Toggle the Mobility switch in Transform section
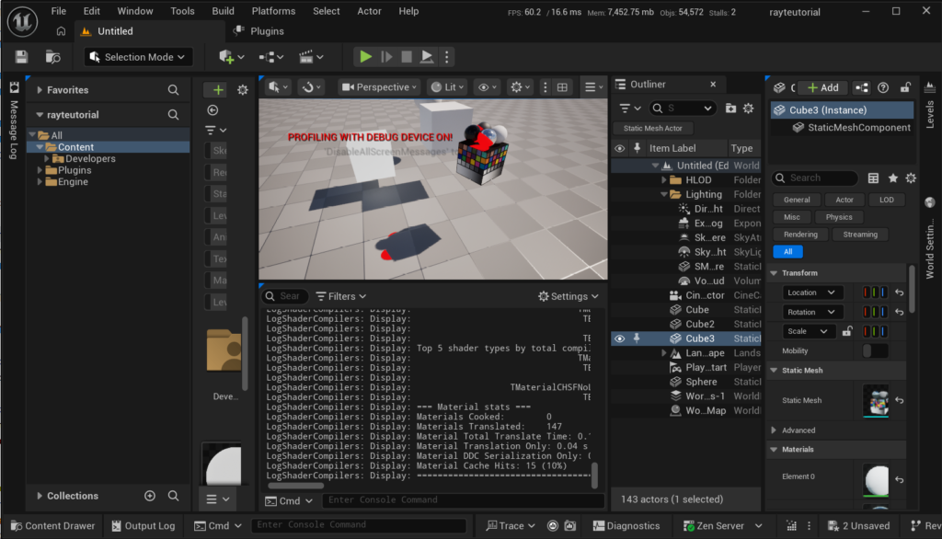This screenshot has width=942, height=539. click(875, 351)
